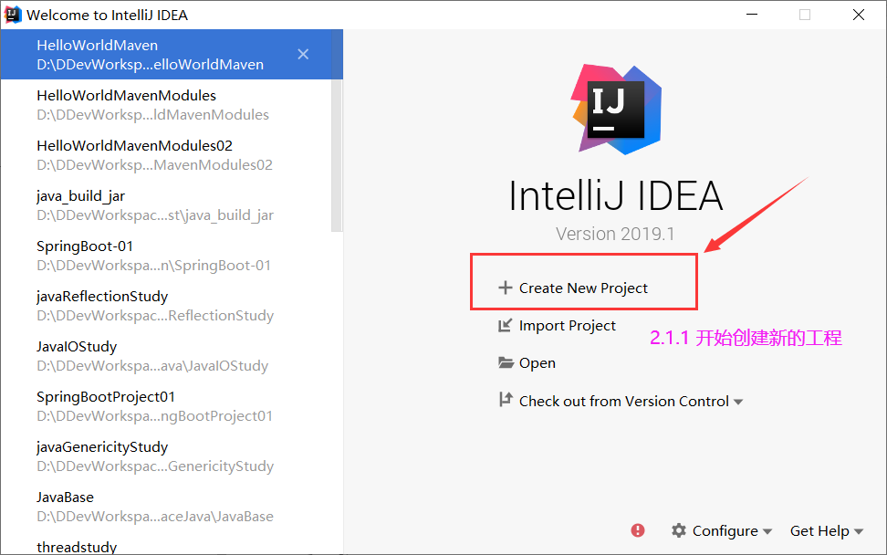This screenshot has height=555, width=887.
Task: Click the IntelliJ IDEA logo
Action: [615, 108]
